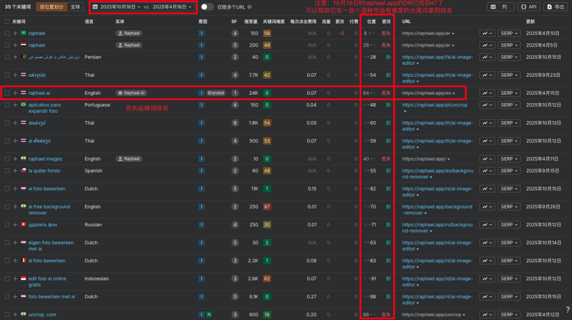Open the 2025年10月16日 date dropdown
Image resolution: width=572 pixels, height=320 pixels.
(120, 7)
